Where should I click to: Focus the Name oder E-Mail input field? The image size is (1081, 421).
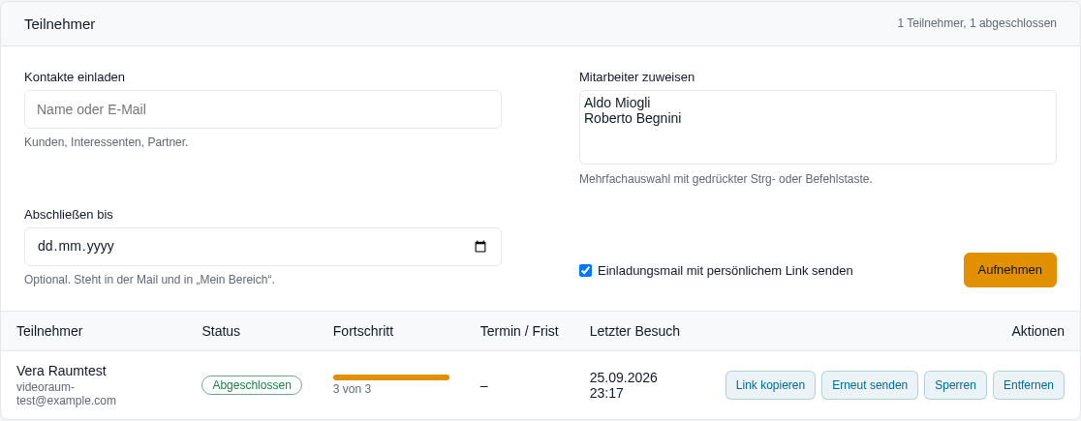pyautogui.click(x=263, y=109)
